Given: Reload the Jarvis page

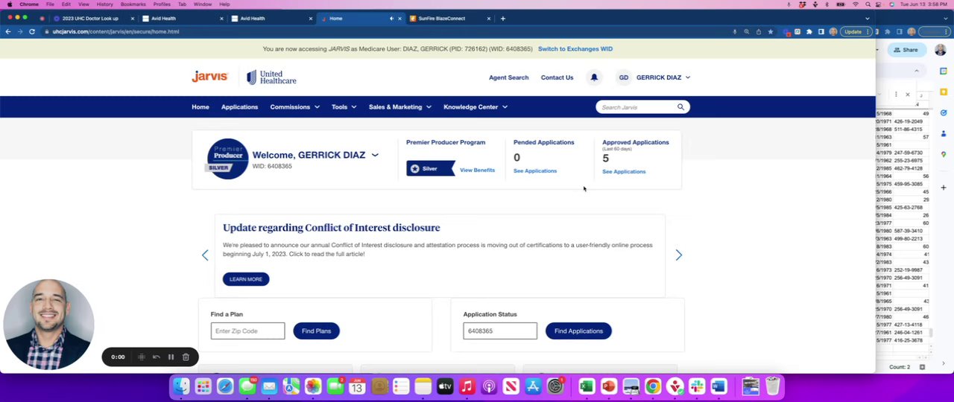Looking at the screenshot, I should click(32, 31).
